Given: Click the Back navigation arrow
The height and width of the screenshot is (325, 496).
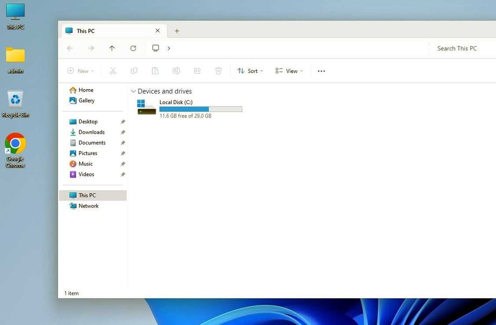Looking at the screenshot, I should click(x=70, y=49).
